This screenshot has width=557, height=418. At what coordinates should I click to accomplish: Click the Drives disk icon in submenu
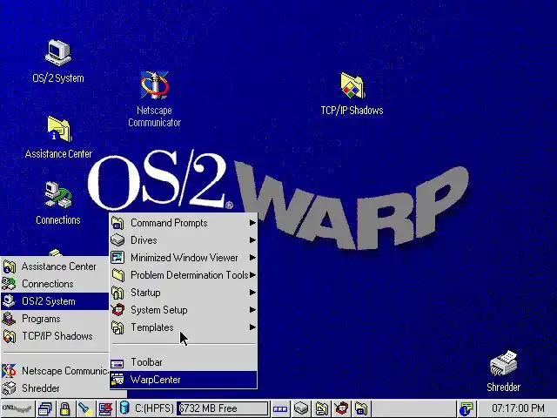[117, 240]
